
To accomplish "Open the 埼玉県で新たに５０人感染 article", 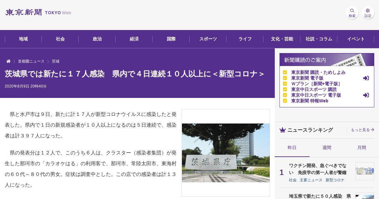I will 320,196.
